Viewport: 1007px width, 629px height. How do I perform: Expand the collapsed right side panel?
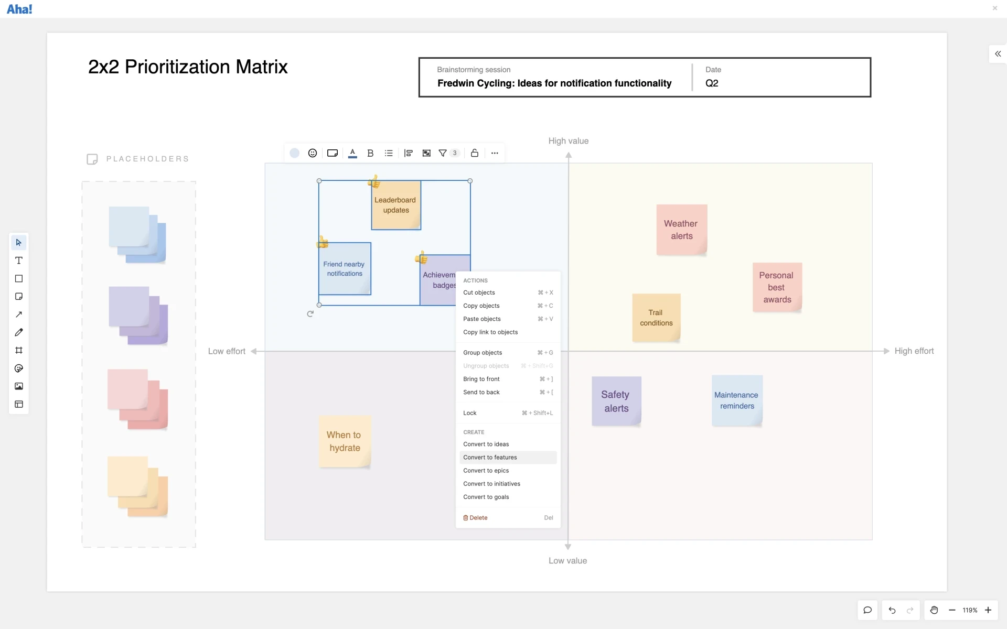point(998,54)
